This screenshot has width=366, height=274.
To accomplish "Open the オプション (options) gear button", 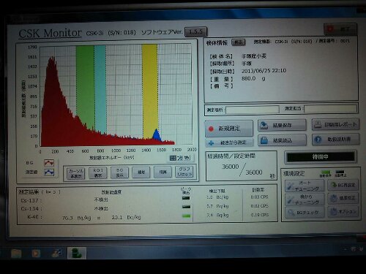I will [343, 212].
